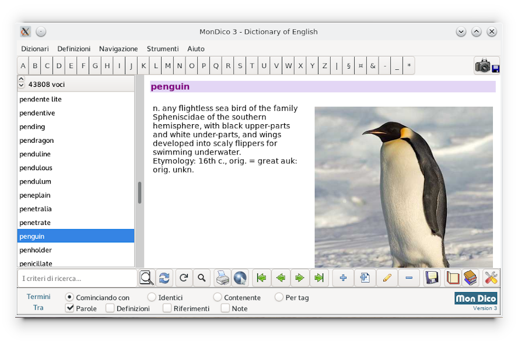Click letter S in the alphabet bar

[240, 66]
